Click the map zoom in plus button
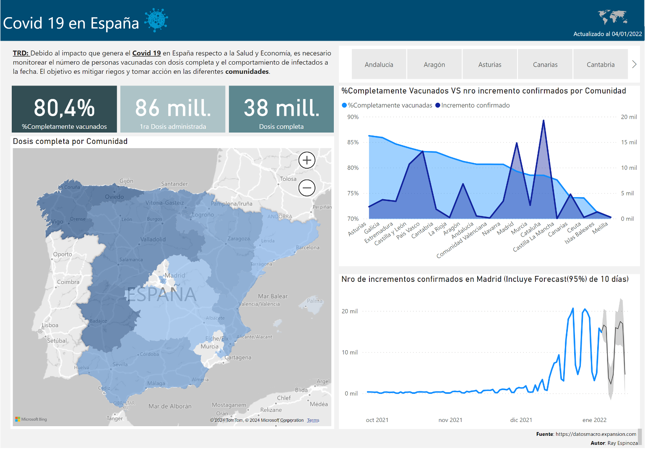Image resolution: width=645 pixels, height=453 pixels. coord(307,160)
